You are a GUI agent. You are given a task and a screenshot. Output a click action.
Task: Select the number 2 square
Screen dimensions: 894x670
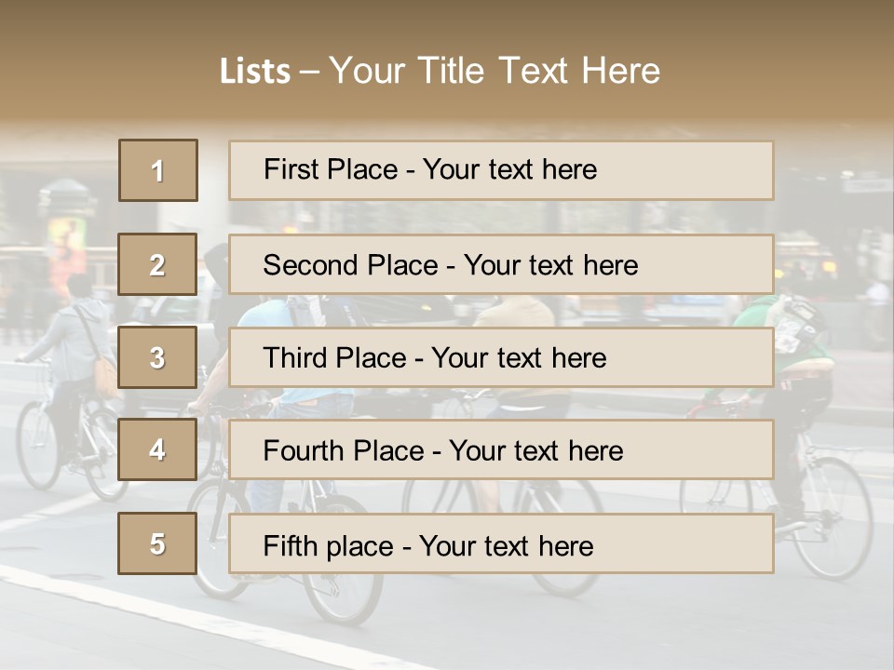coord(158,264)
